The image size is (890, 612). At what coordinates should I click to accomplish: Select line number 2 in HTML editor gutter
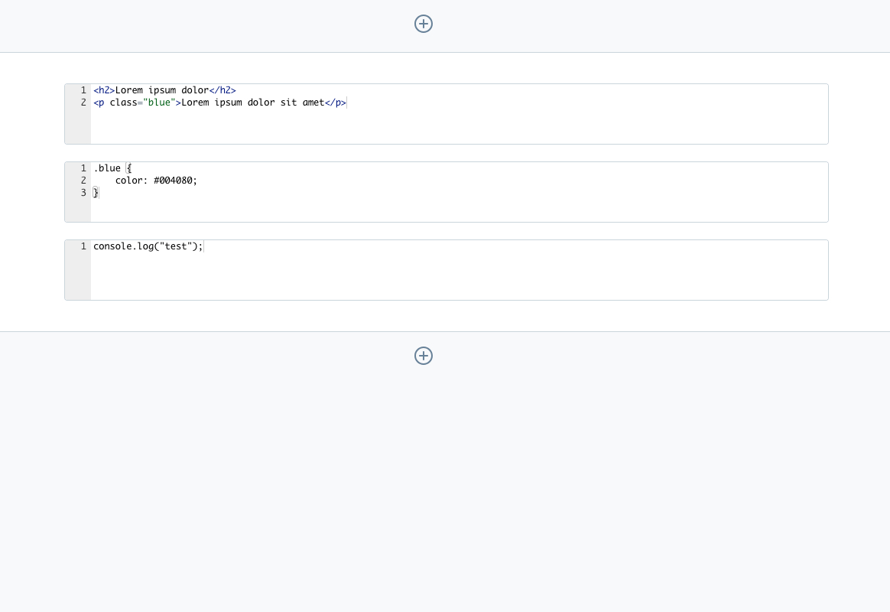(x=83, y=103)
